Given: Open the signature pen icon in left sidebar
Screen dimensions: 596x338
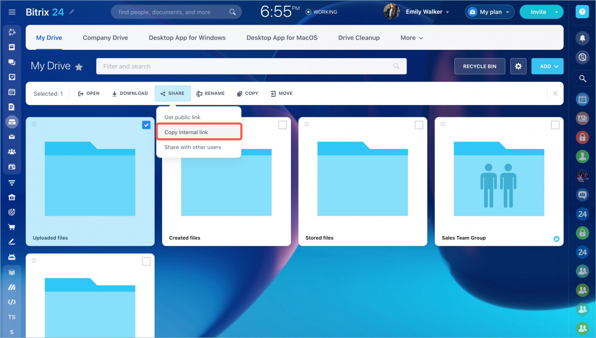Looking at the screenshot, I should pos(12,242).
